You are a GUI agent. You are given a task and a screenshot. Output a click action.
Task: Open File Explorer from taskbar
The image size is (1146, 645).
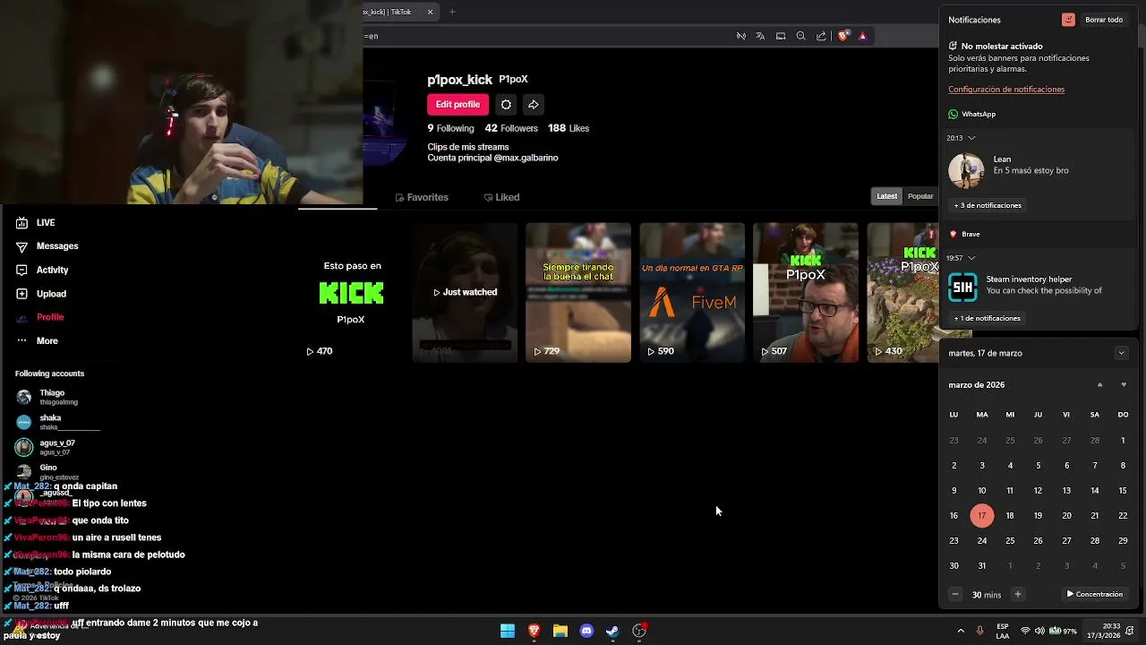[560, 631]
